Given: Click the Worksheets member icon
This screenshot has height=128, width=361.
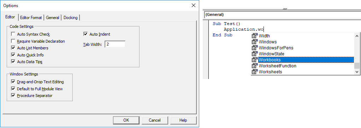Looking at the screenshot, I should point(254,72).
